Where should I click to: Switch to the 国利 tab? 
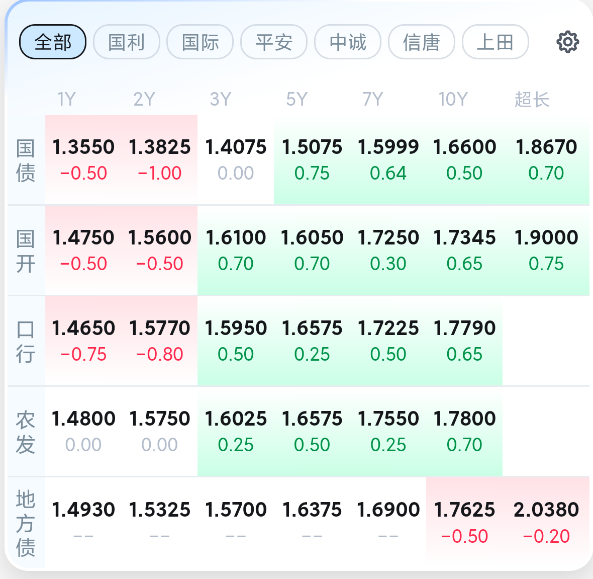point(126,42)
